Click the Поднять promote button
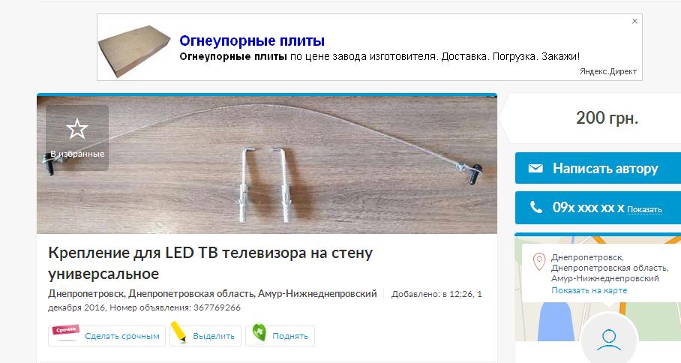 280,336
